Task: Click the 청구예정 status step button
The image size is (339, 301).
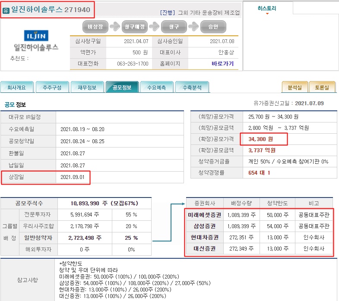Action: 134,27
